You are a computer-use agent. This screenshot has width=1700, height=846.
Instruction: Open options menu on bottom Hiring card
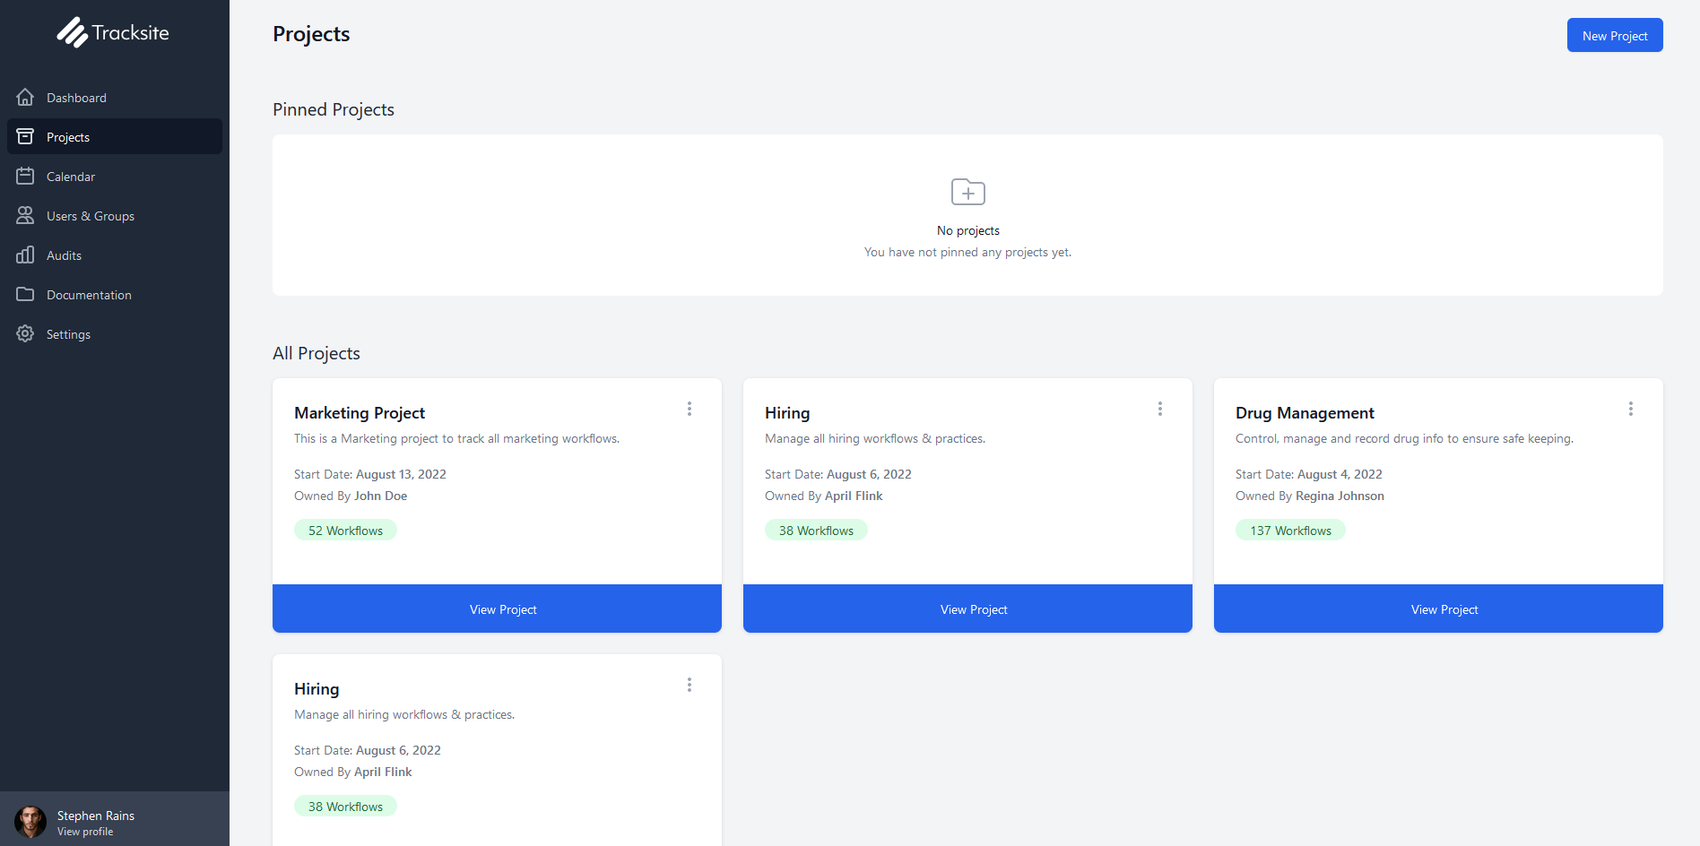pyautogui.click(x=690, y=685)
